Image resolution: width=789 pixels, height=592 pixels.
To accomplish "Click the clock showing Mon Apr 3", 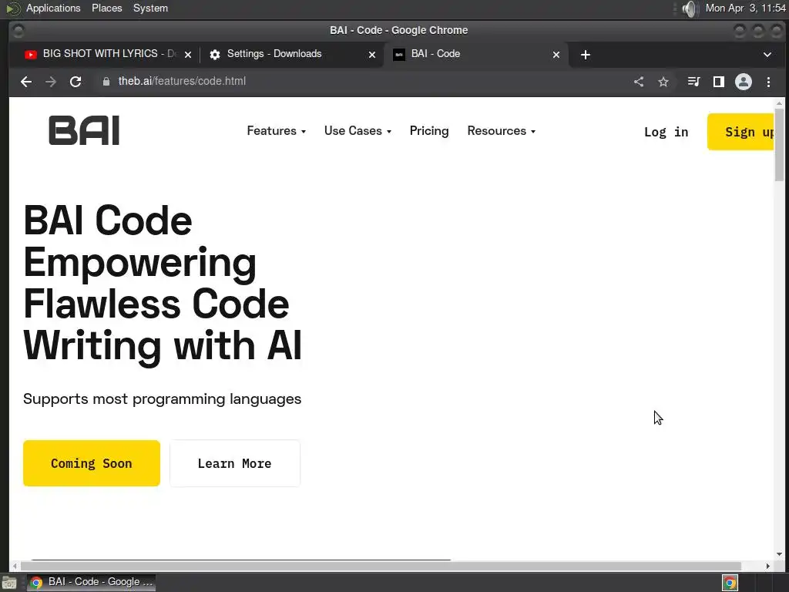I will pyautogui.click(x=745, y=8).
